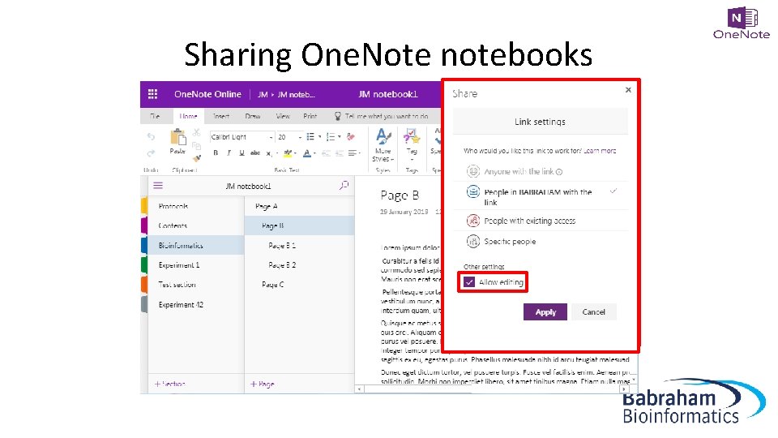This screenshot has width=778, height=438.
Task: Click the Paste clipboard icon
Action: [x=177, y=136]
